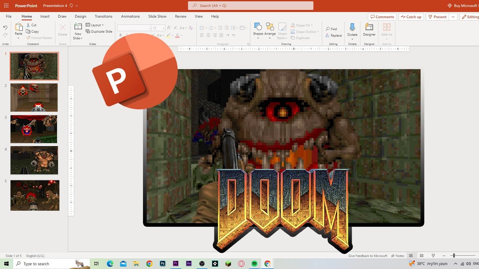Open Spotify from taskbar
The image size is (479, 269).
(x=254, y=264)
